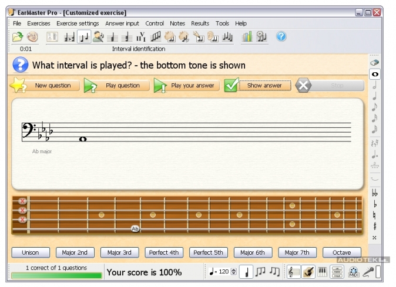
Task: Open the Exercises menu
Action: (x=39, y=23)
